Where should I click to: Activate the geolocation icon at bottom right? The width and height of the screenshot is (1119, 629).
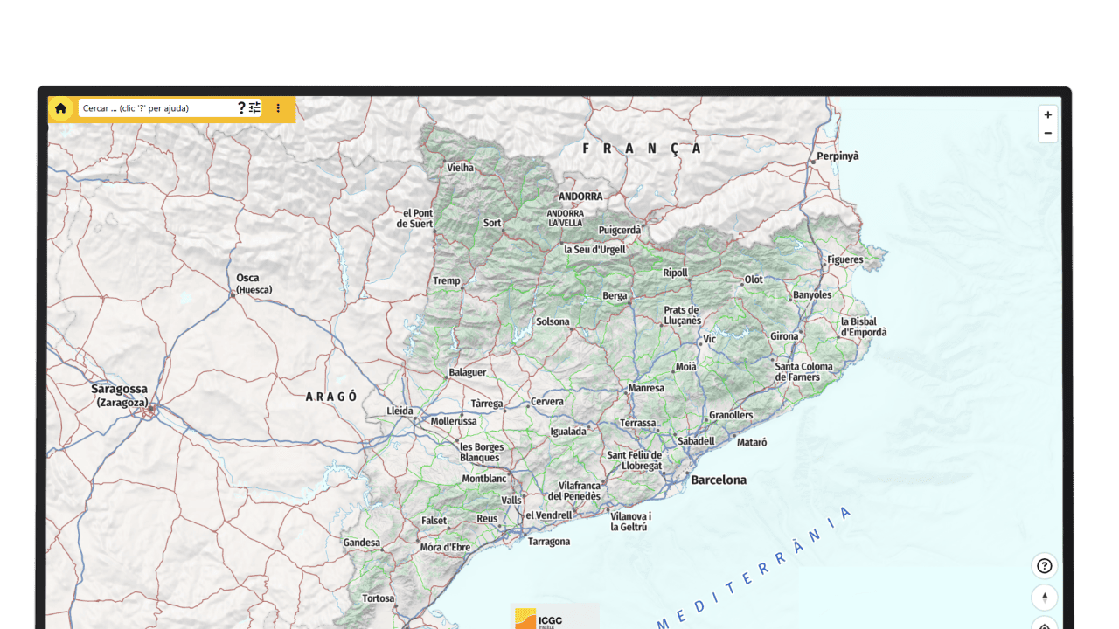pos(1044,625)
